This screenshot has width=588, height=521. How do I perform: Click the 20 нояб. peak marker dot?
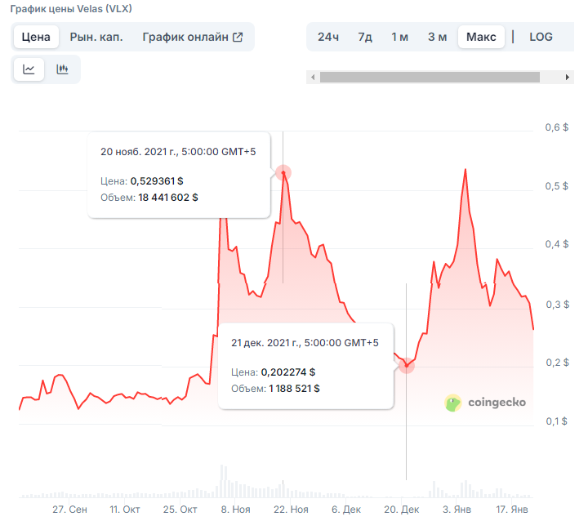283,172
